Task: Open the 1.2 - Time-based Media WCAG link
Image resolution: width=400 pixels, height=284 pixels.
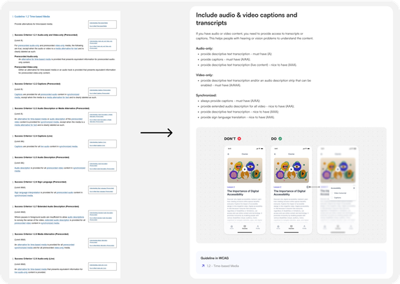Action: [222, 266]
